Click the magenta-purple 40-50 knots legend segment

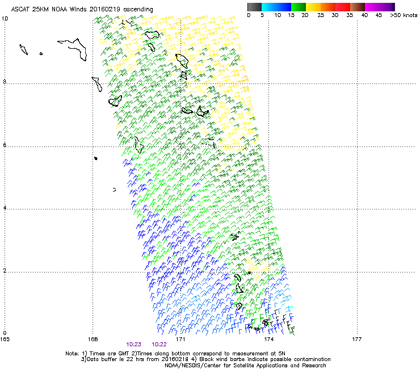click(x=380, y=7)
